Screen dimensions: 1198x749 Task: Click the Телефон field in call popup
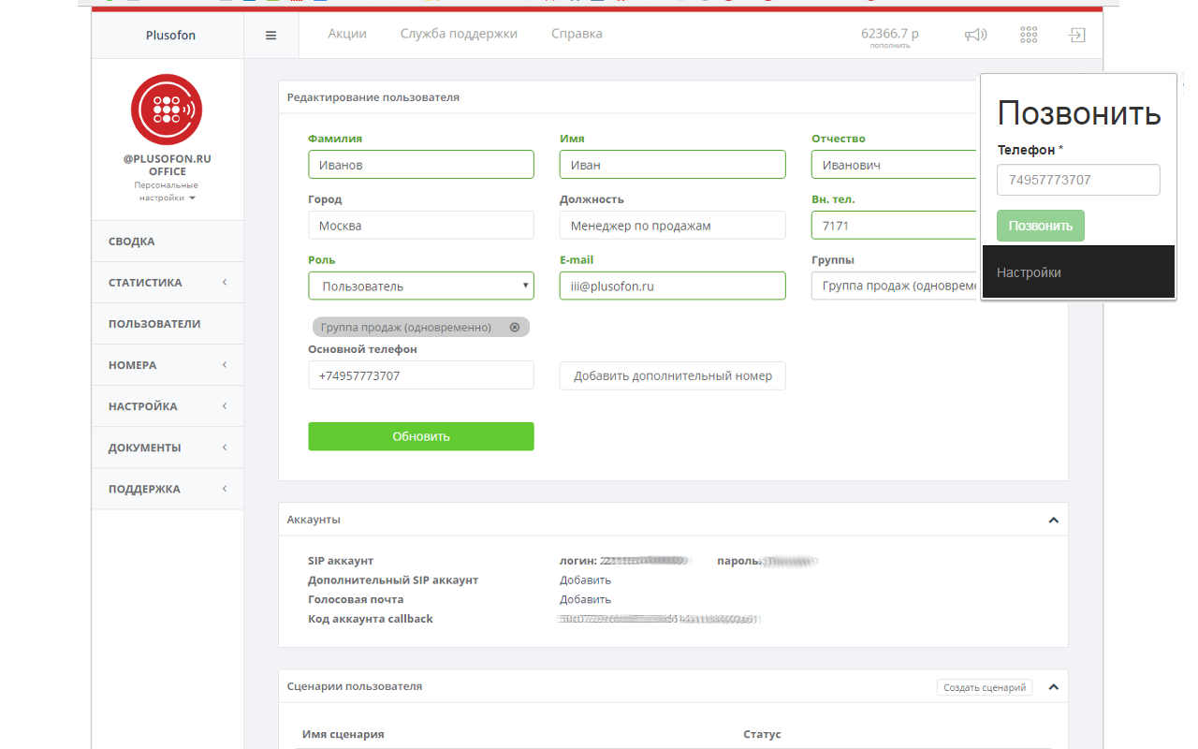(1078, 180)
